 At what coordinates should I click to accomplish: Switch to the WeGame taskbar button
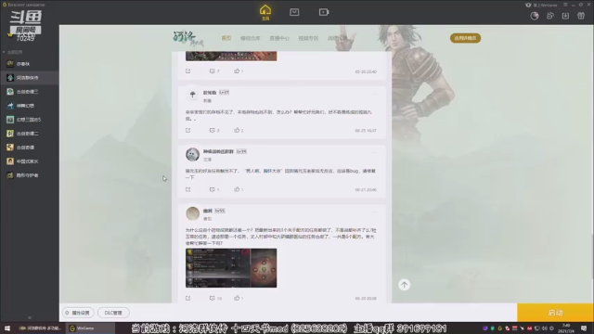tap(90, 328)
